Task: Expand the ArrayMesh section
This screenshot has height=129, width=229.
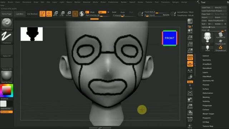Action: point(207,64)
